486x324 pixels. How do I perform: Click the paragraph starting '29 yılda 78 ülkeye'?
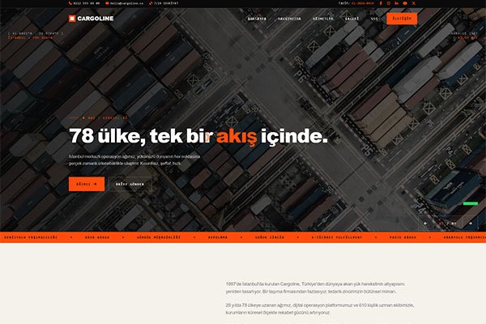[320, 309]
